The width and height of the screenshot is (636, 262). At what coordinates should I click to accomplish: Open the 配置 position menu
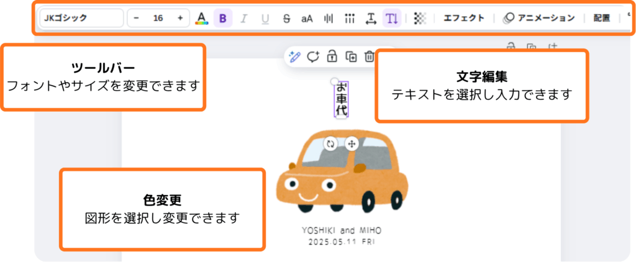click(601, 18)
